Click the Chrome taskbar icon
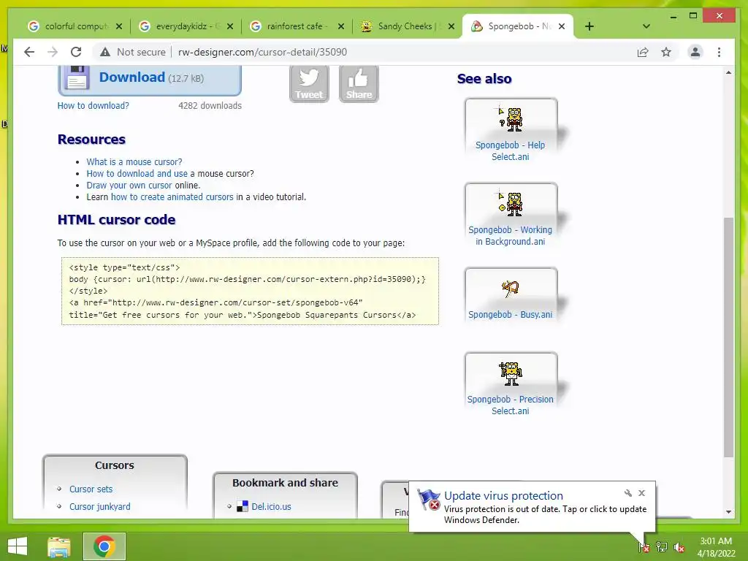The height and width of the screenshot is (561, 748). click(104, 546)
